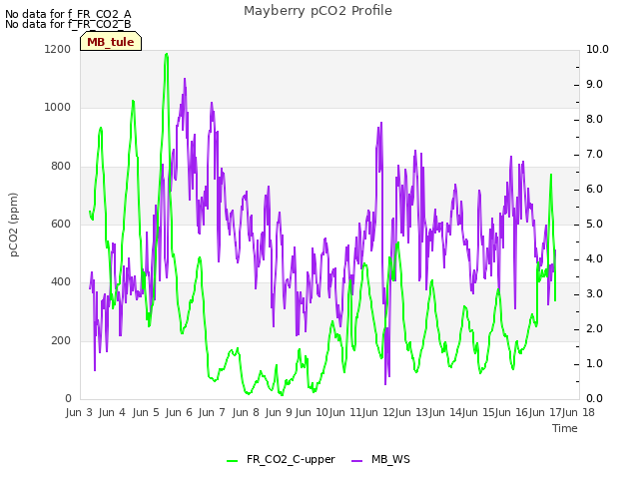This screenshot has width=639, height=479.
Task: Click the 800 left y-axis tick label
Action: click(x=61, y=167)
